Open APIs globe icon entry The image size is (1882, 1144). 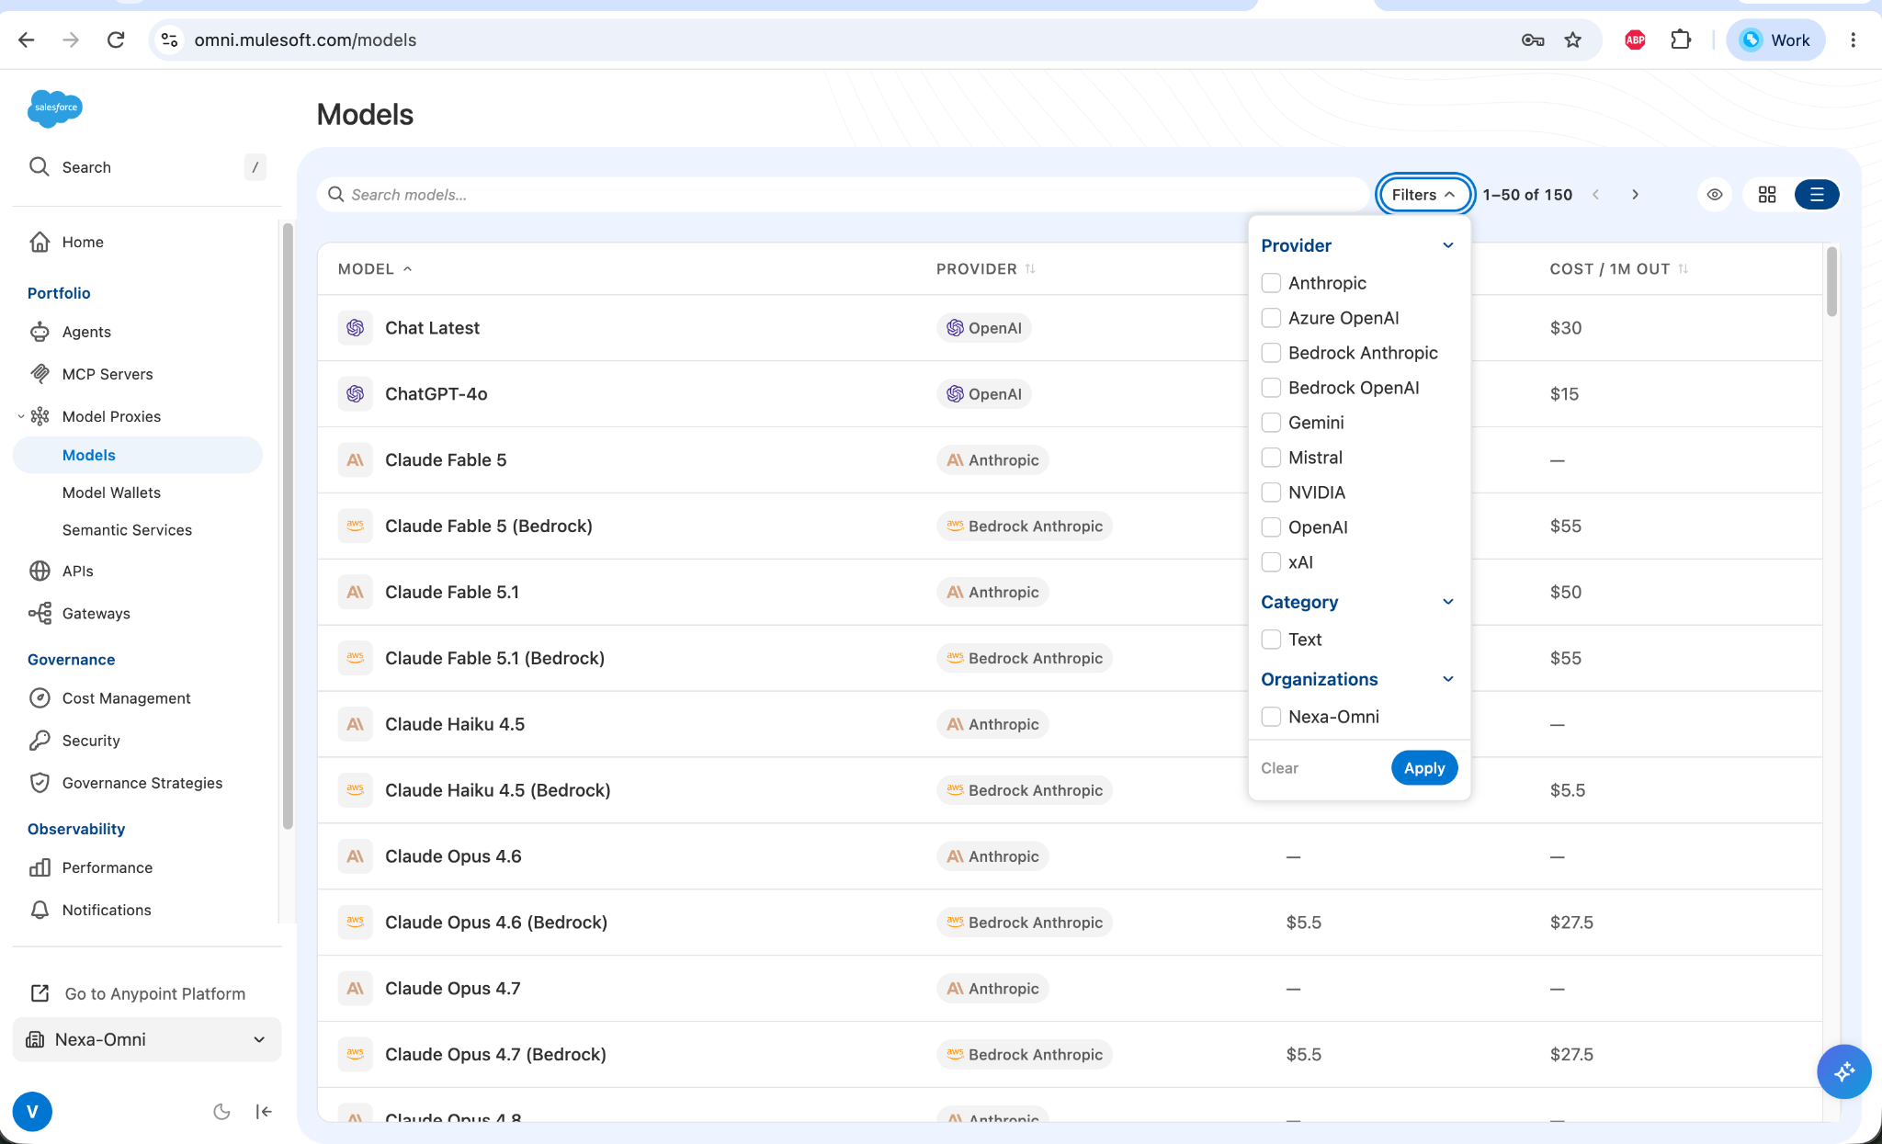(x=40, y=571)
